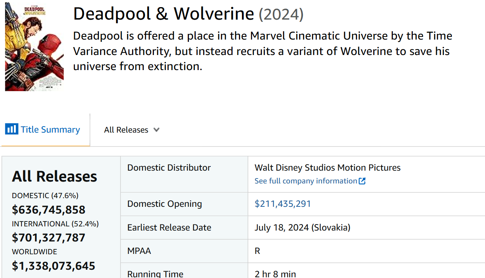
Task: Select Walt Disney Studios Motion Pictures text
Action: click(328, 168)
